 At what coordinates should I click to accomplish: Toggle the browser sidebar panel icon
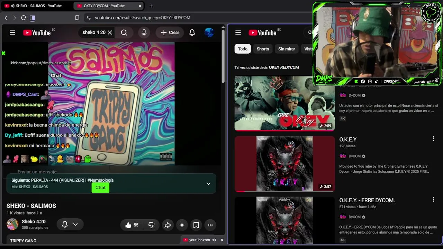coord(33,18)
